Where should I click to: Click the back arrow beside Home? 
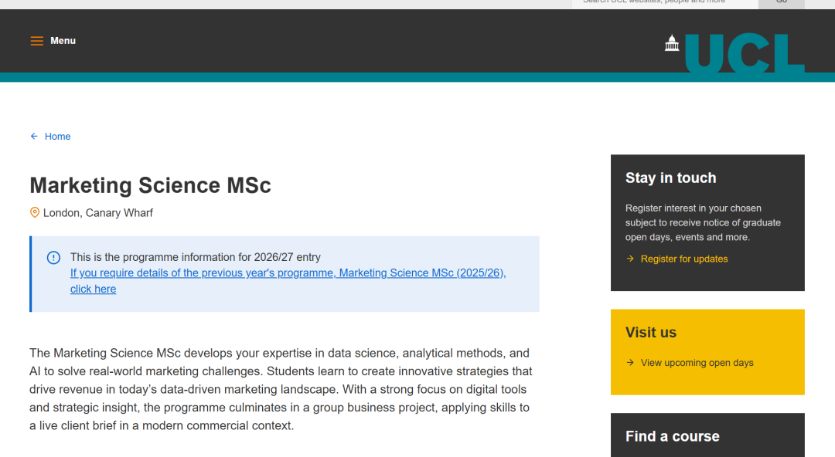click(x=34, y=137)
